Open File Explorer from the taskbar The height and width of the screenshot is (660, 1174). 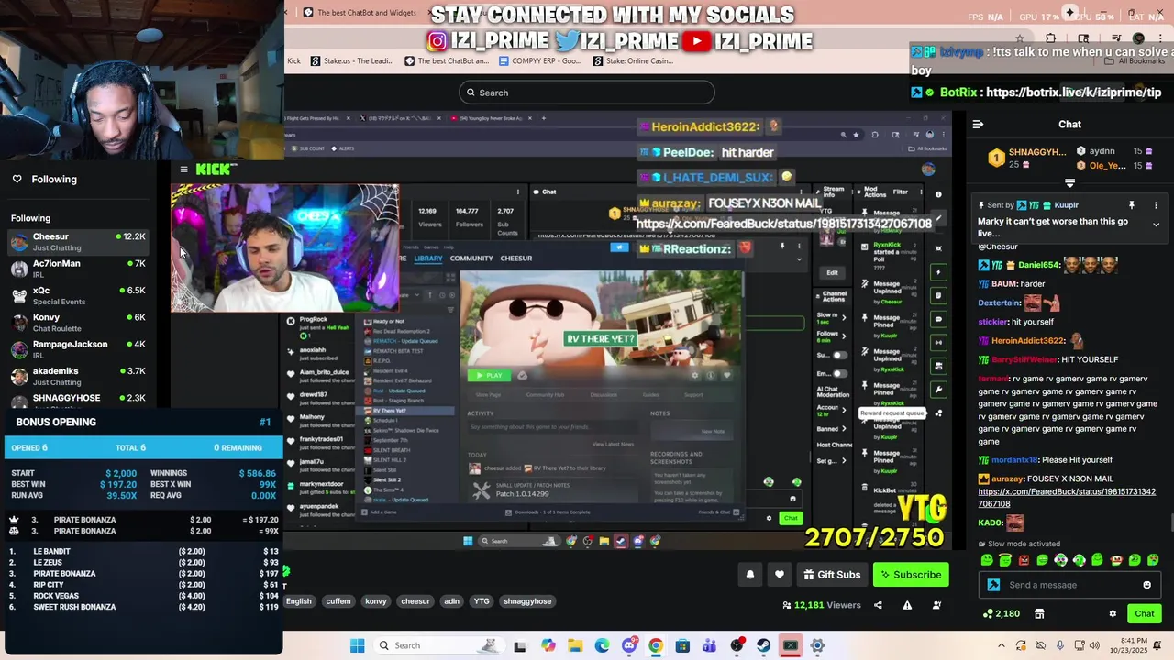[x=575, y=645]
